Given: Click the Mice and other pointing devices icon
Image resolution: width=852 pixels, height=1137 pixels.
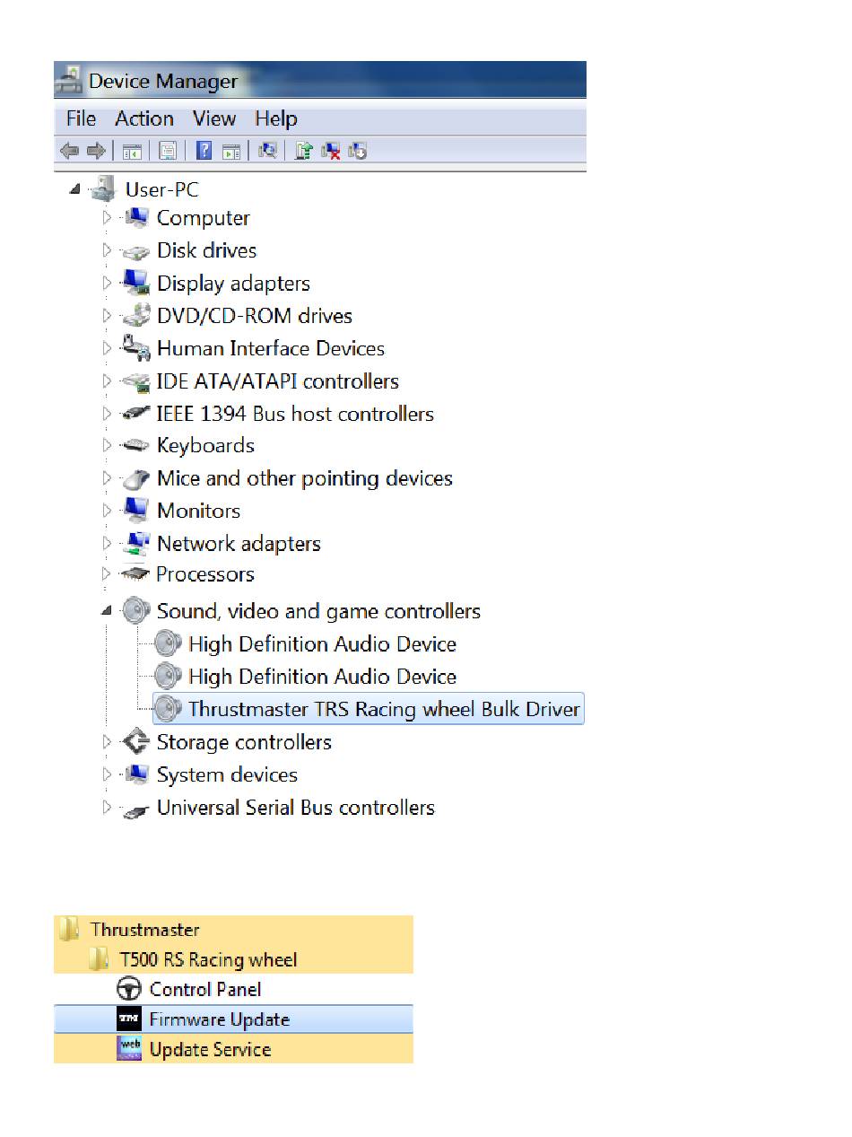Looking at the screenshot, I should tap(136, 479).
